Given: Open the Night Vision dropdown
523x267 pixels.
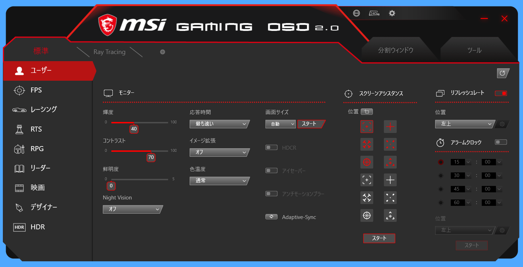Looking at the screenshot, I should [132, 209].
